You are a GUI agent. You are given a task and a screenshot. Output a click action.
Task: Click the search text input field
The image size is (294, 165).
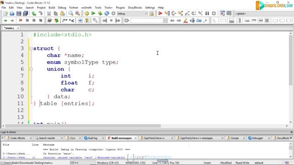[x=147, y=21]
